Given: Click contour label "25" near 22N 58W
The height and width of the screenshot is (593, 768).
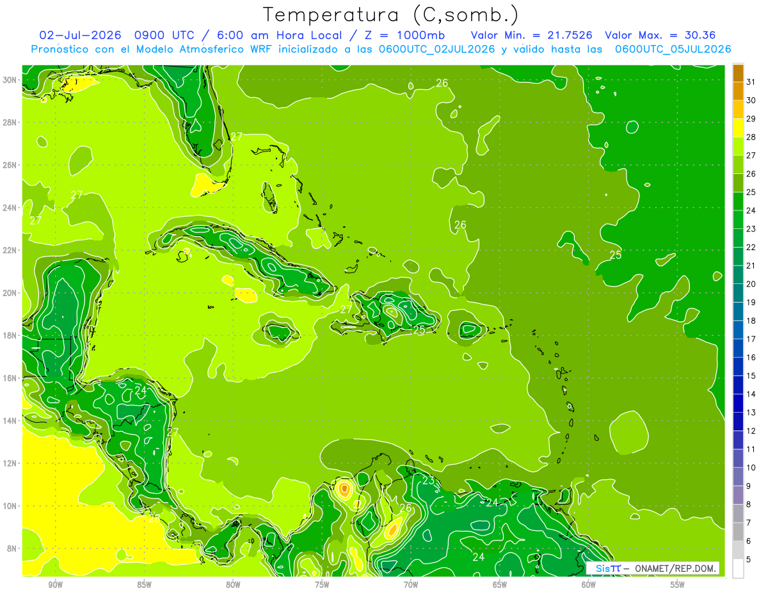Looking at the screenshot, I should coord(615,255).
